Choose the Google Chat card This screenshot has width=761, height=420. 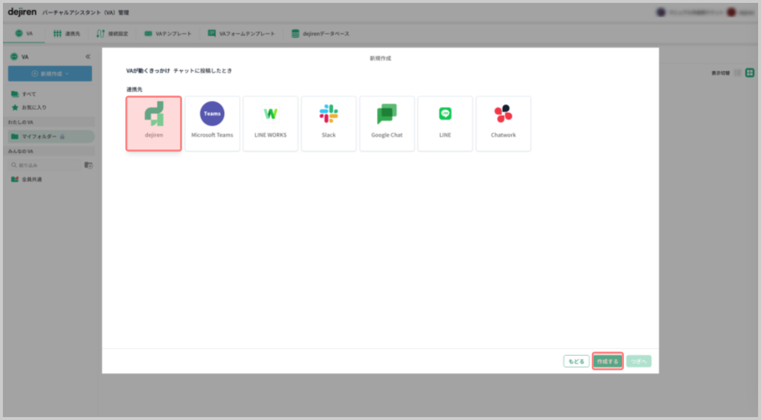pyautogui.click(x=387, y=124)
